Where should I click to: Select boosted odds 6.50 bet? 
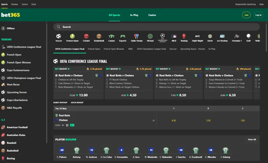pos(228,95)
